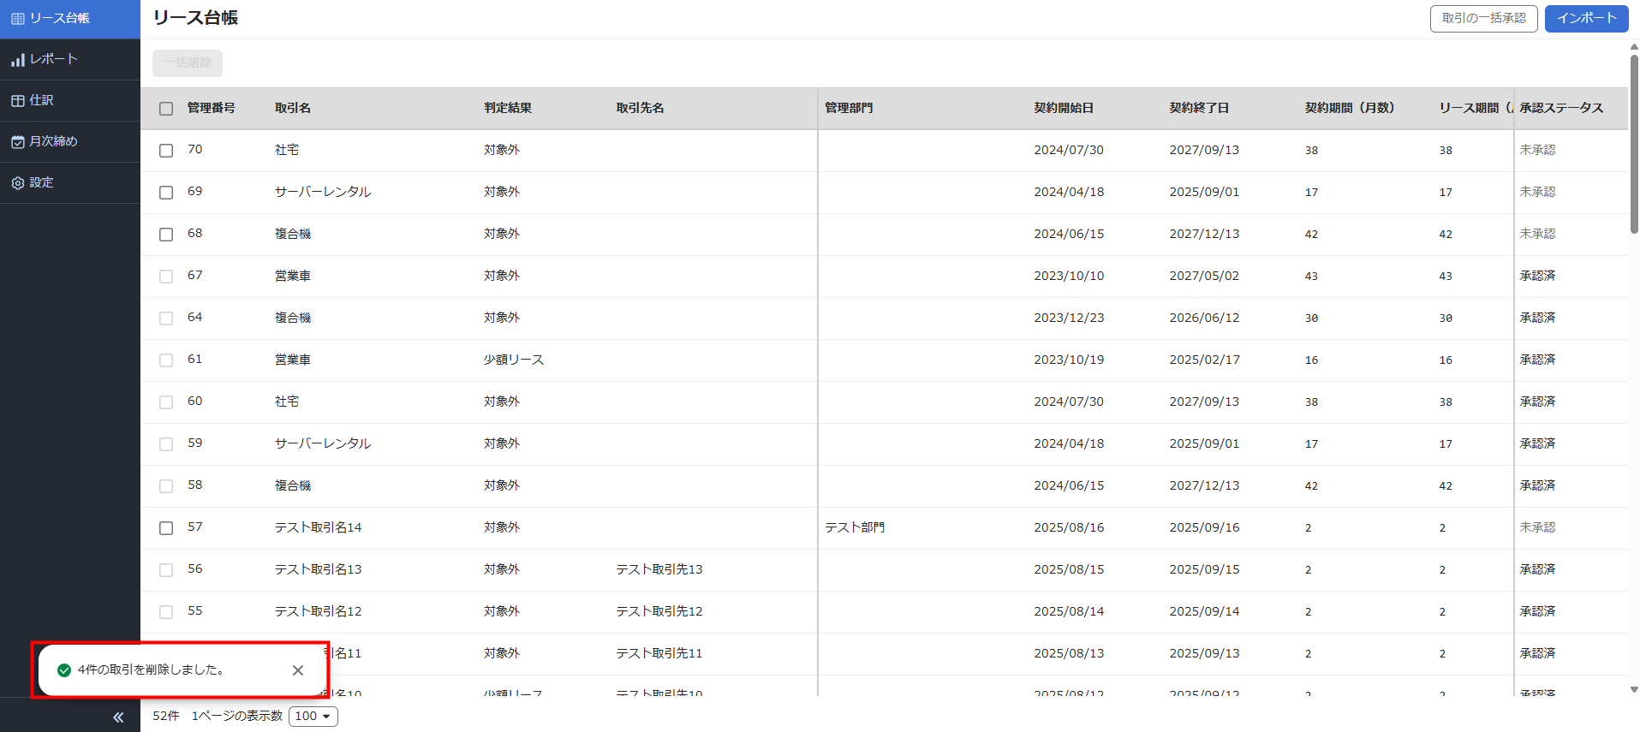
Task: Tick checkbox for row 69 サーバーレンタル
Action: click(x=166, y=193)
